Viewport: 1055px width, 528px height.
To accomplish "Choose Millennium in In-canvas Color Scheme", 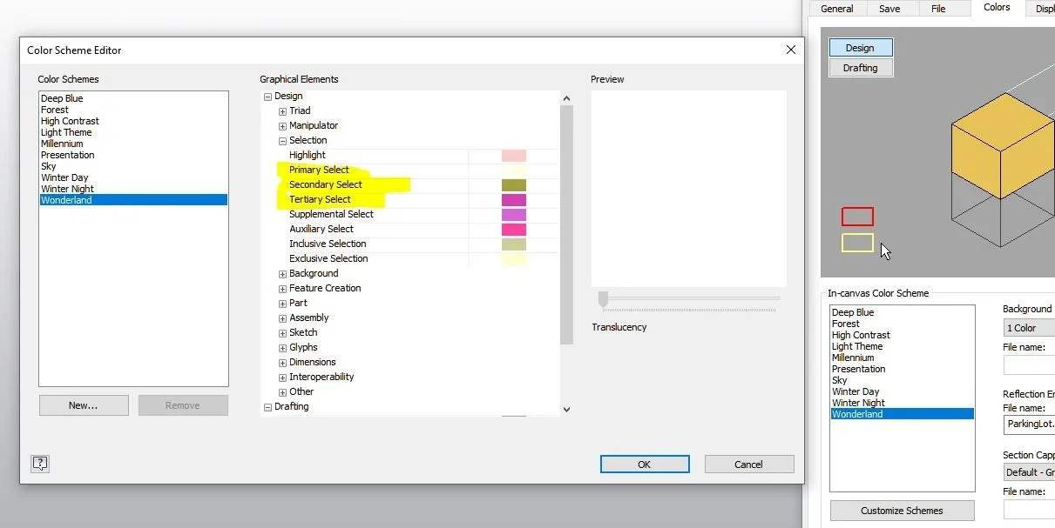I will [902, 358].
